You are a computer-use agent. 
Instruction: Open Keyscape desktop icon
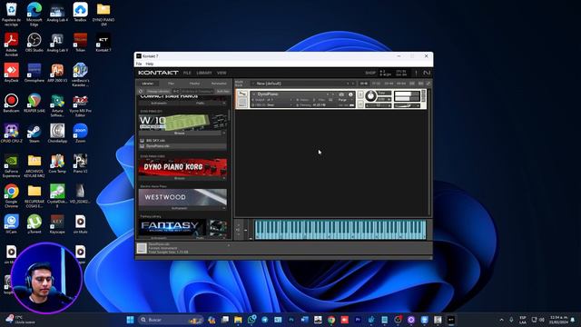click(57, 224)
